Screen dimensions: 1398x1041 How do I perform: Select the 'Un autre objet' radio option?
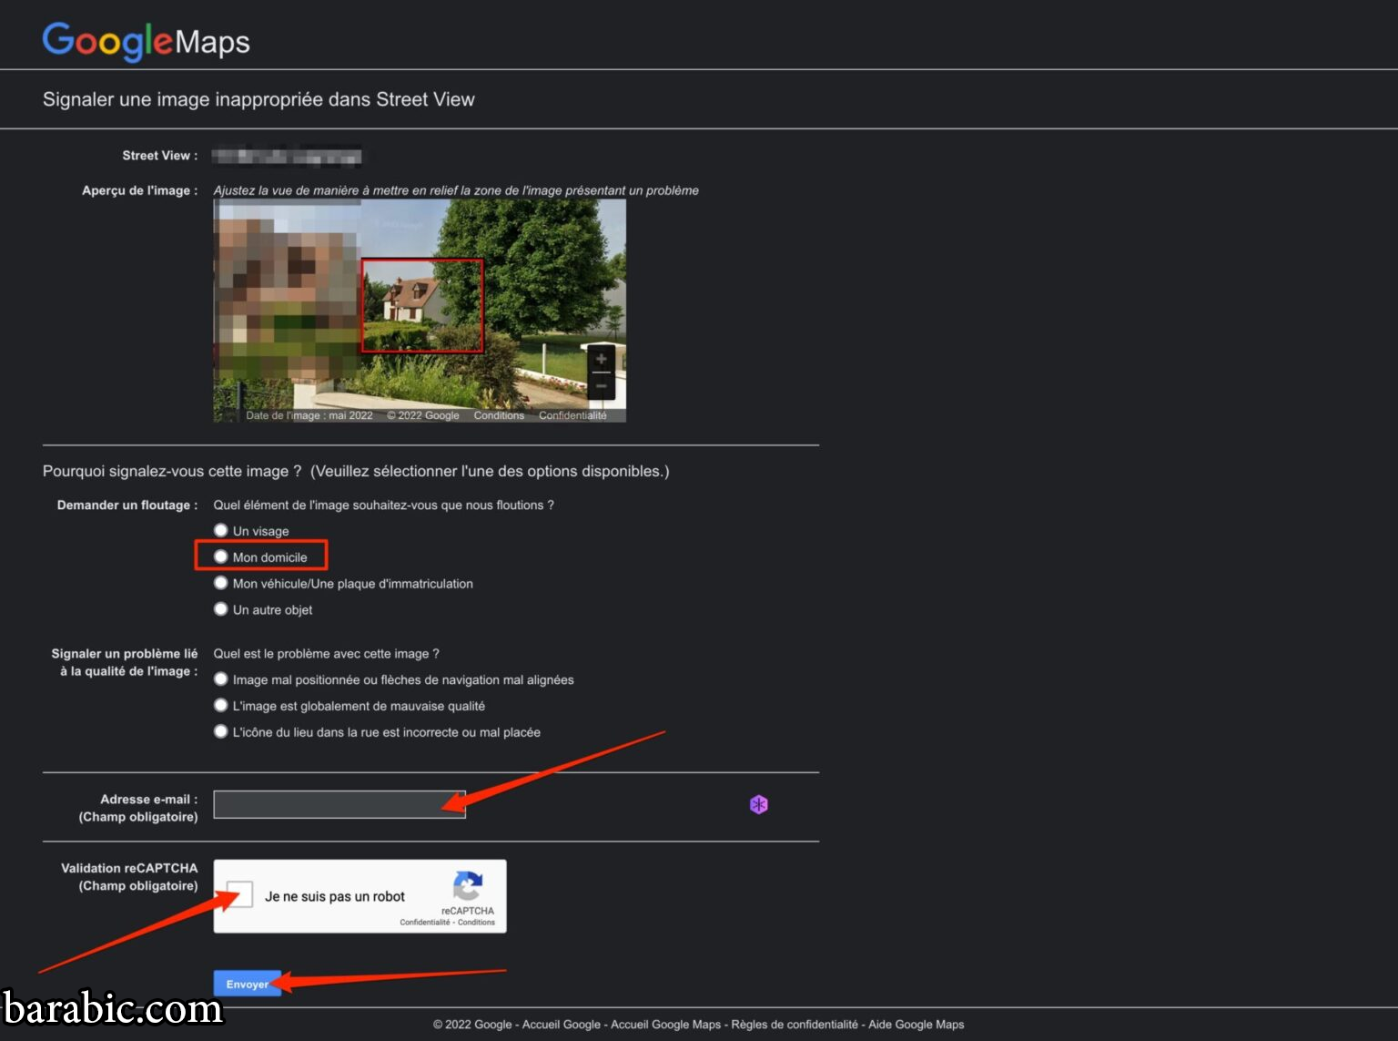(220, 609)
